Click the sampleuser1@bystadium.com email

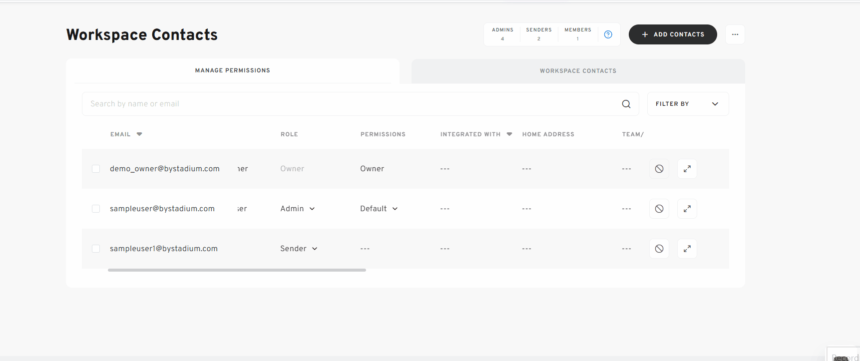tap(164, 249)
